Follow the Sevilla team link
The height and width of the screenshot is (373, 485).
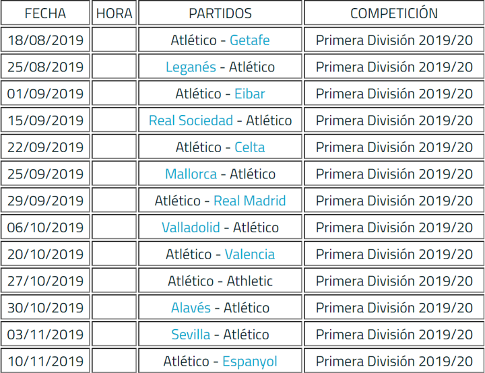(191, 335)
